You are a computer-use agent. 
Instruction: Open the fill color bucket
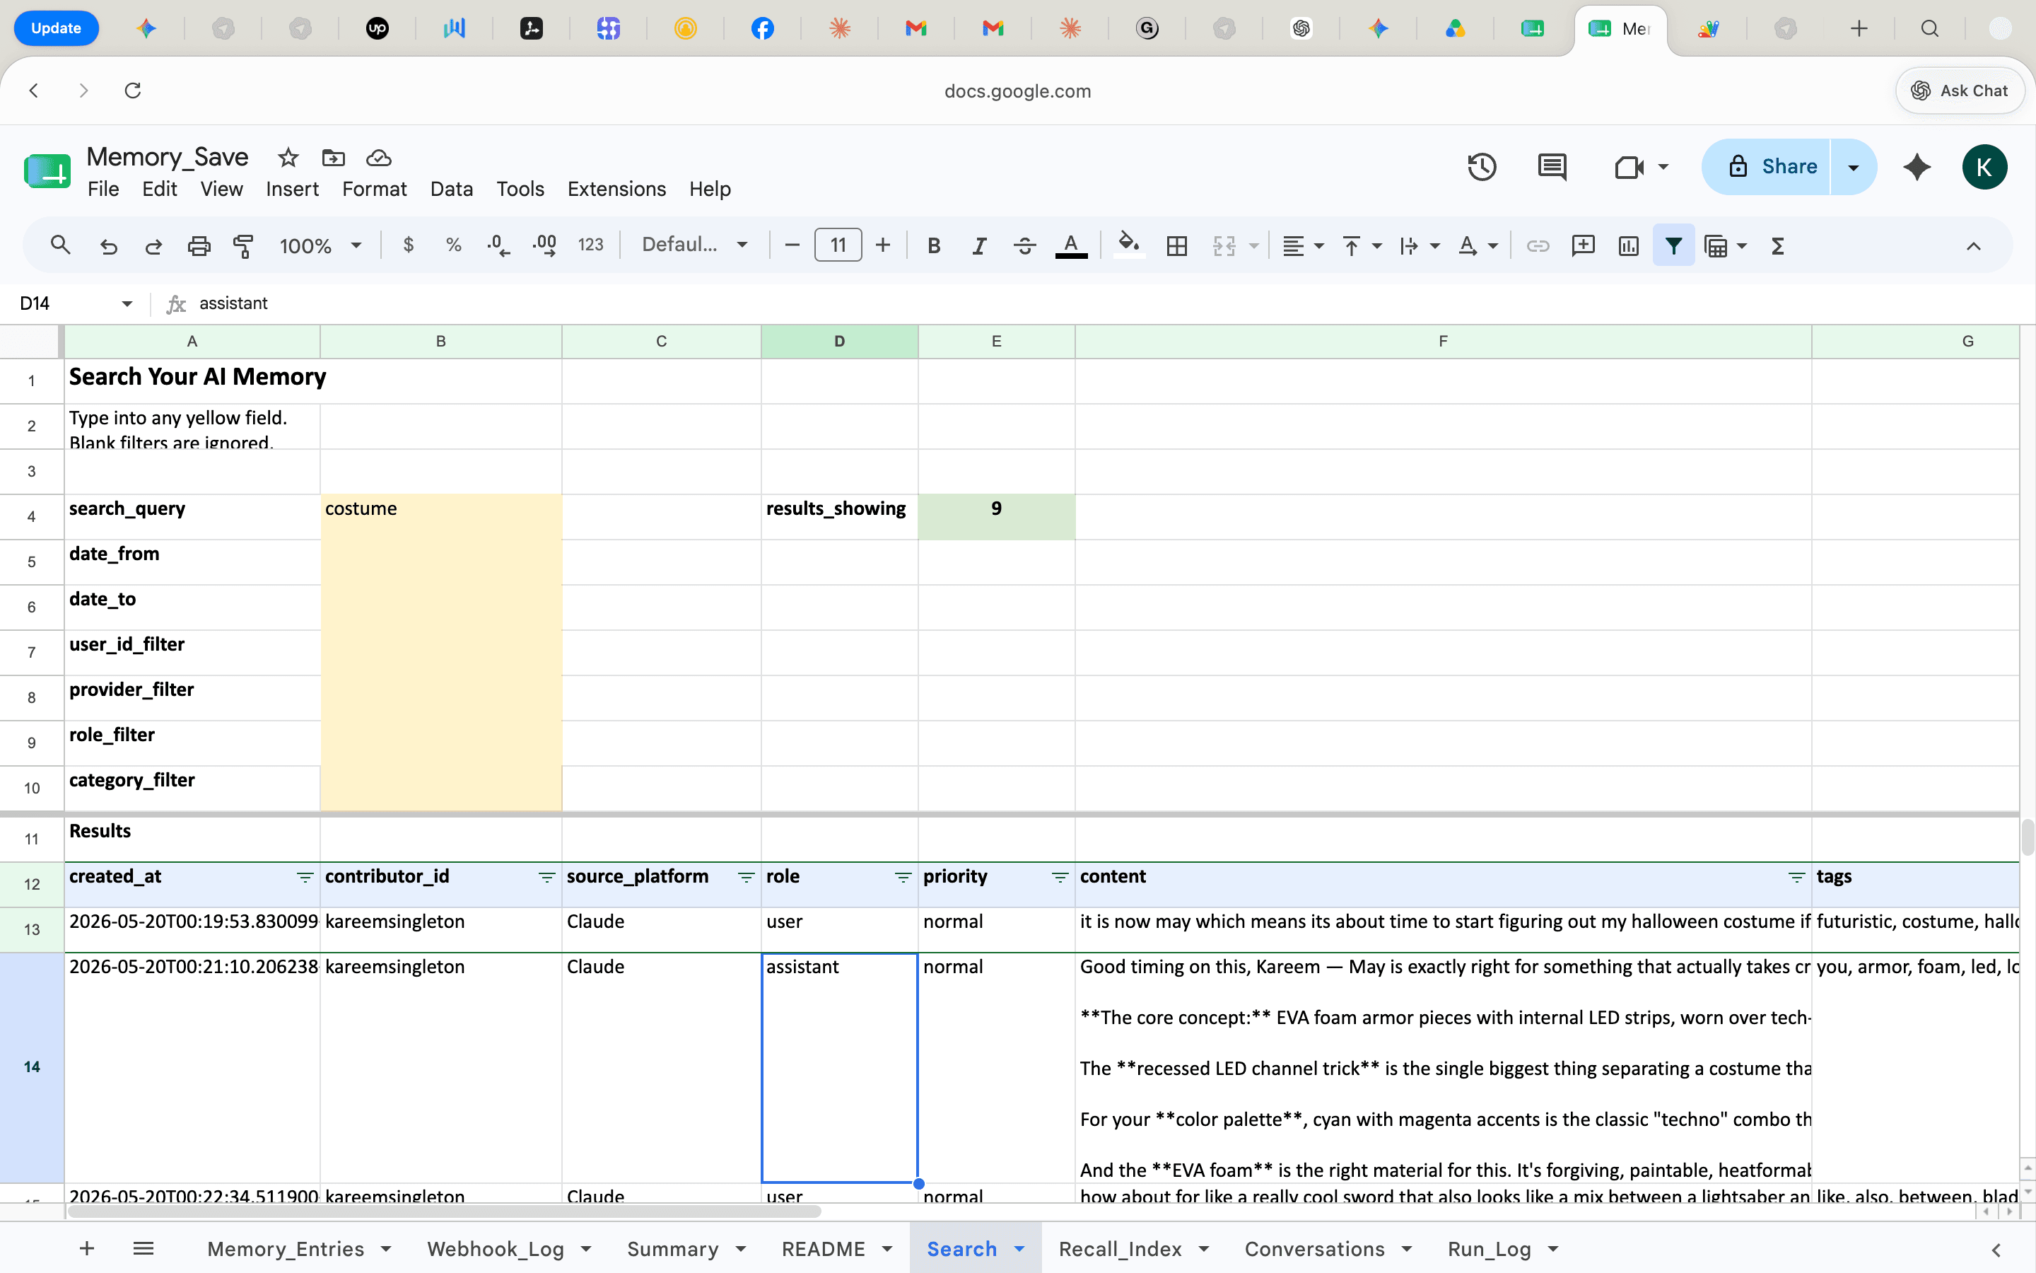tap(1128, 245)
